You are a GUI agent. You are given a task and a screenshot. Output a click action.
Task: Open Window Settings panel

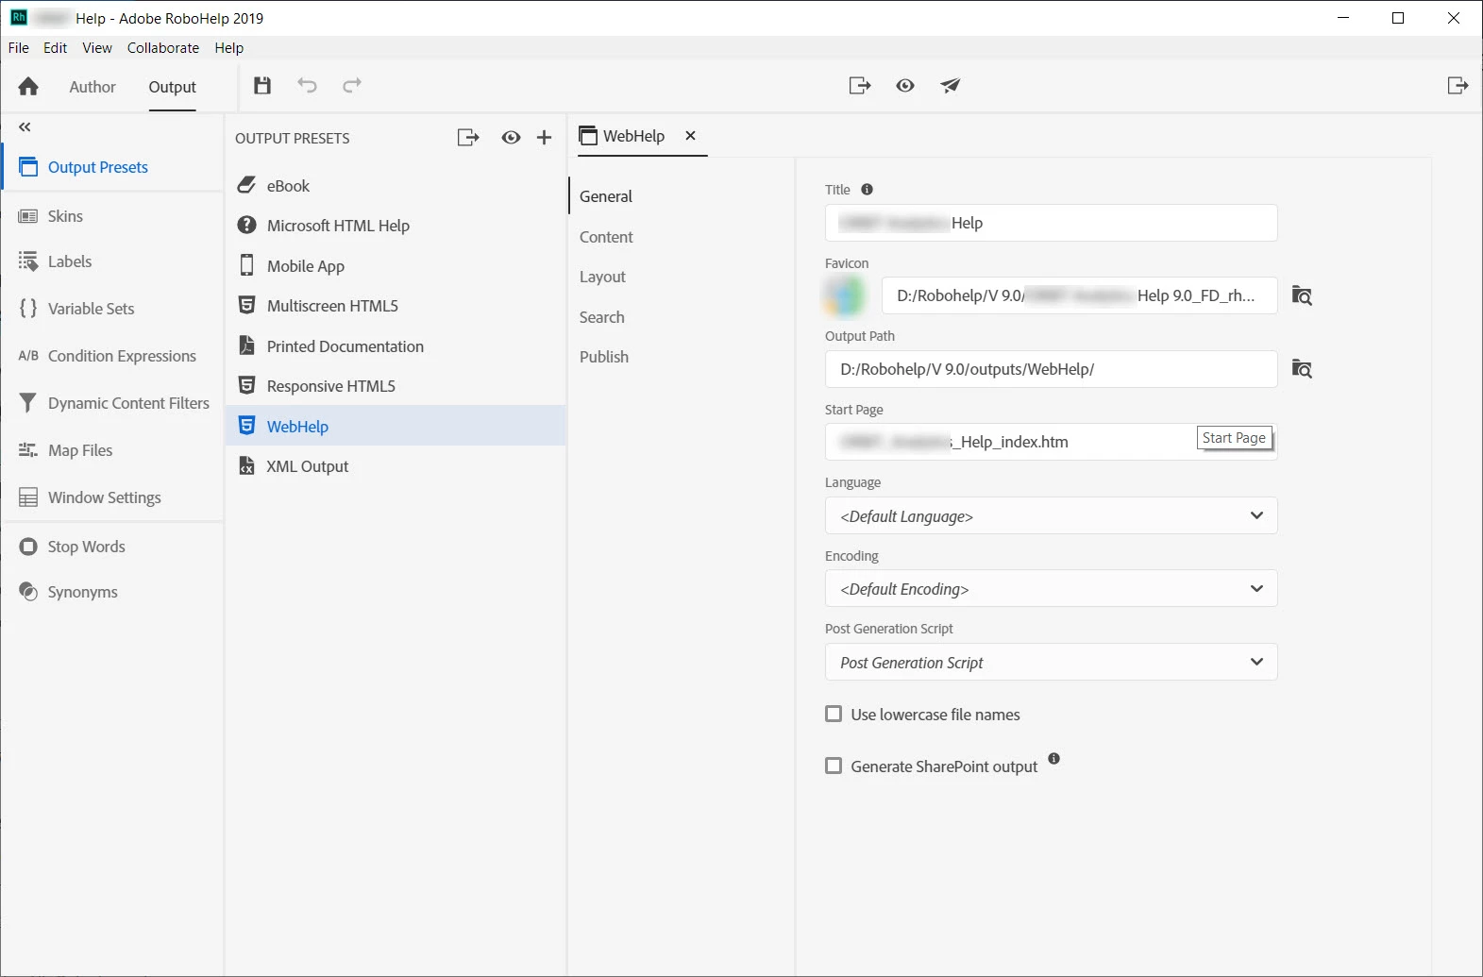(x=112, y=497)
